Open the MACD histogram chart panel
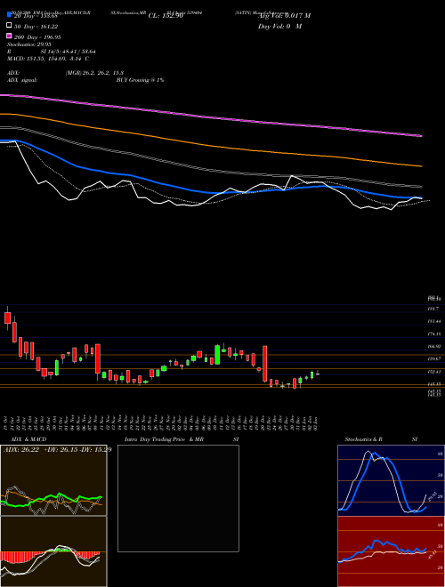The height and width of the screenshot is (587, 445). pos(53,551)
